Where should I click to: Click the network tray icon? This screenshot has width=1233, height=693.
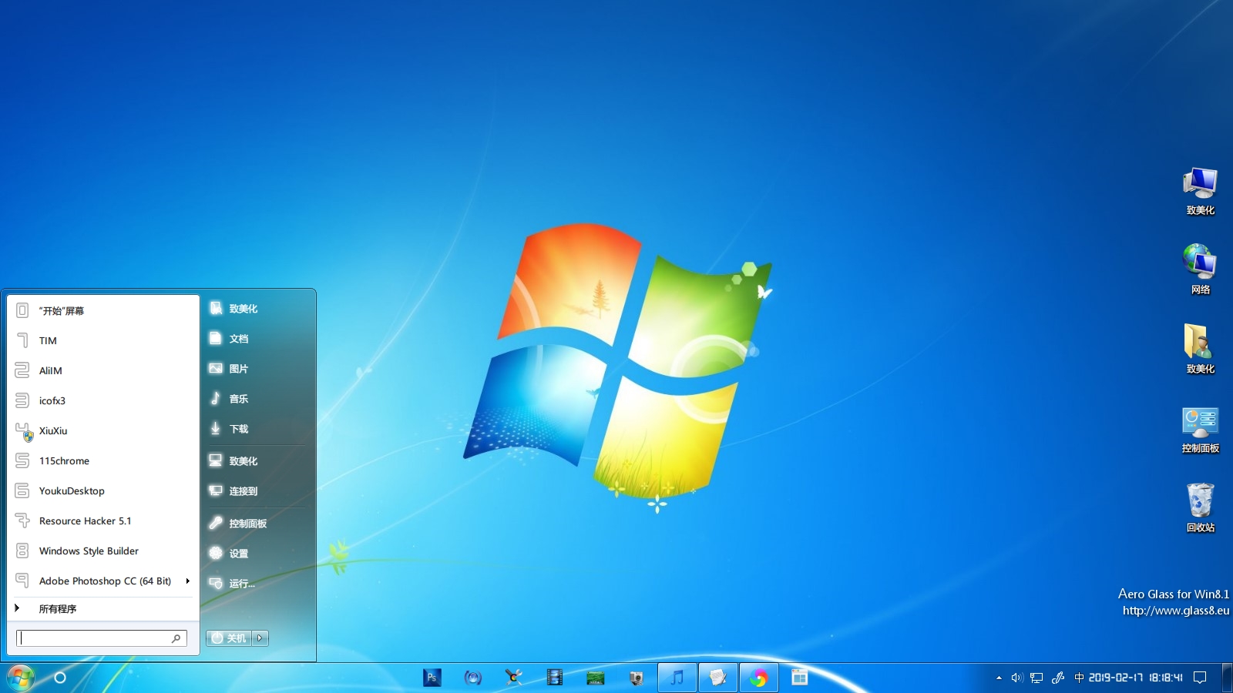[x=1036, y=678]
